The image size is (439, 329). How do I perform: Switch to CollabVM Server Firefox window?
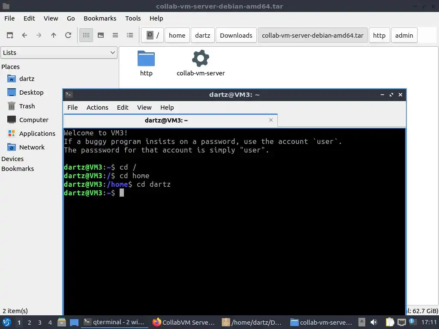tap(183, 322)
